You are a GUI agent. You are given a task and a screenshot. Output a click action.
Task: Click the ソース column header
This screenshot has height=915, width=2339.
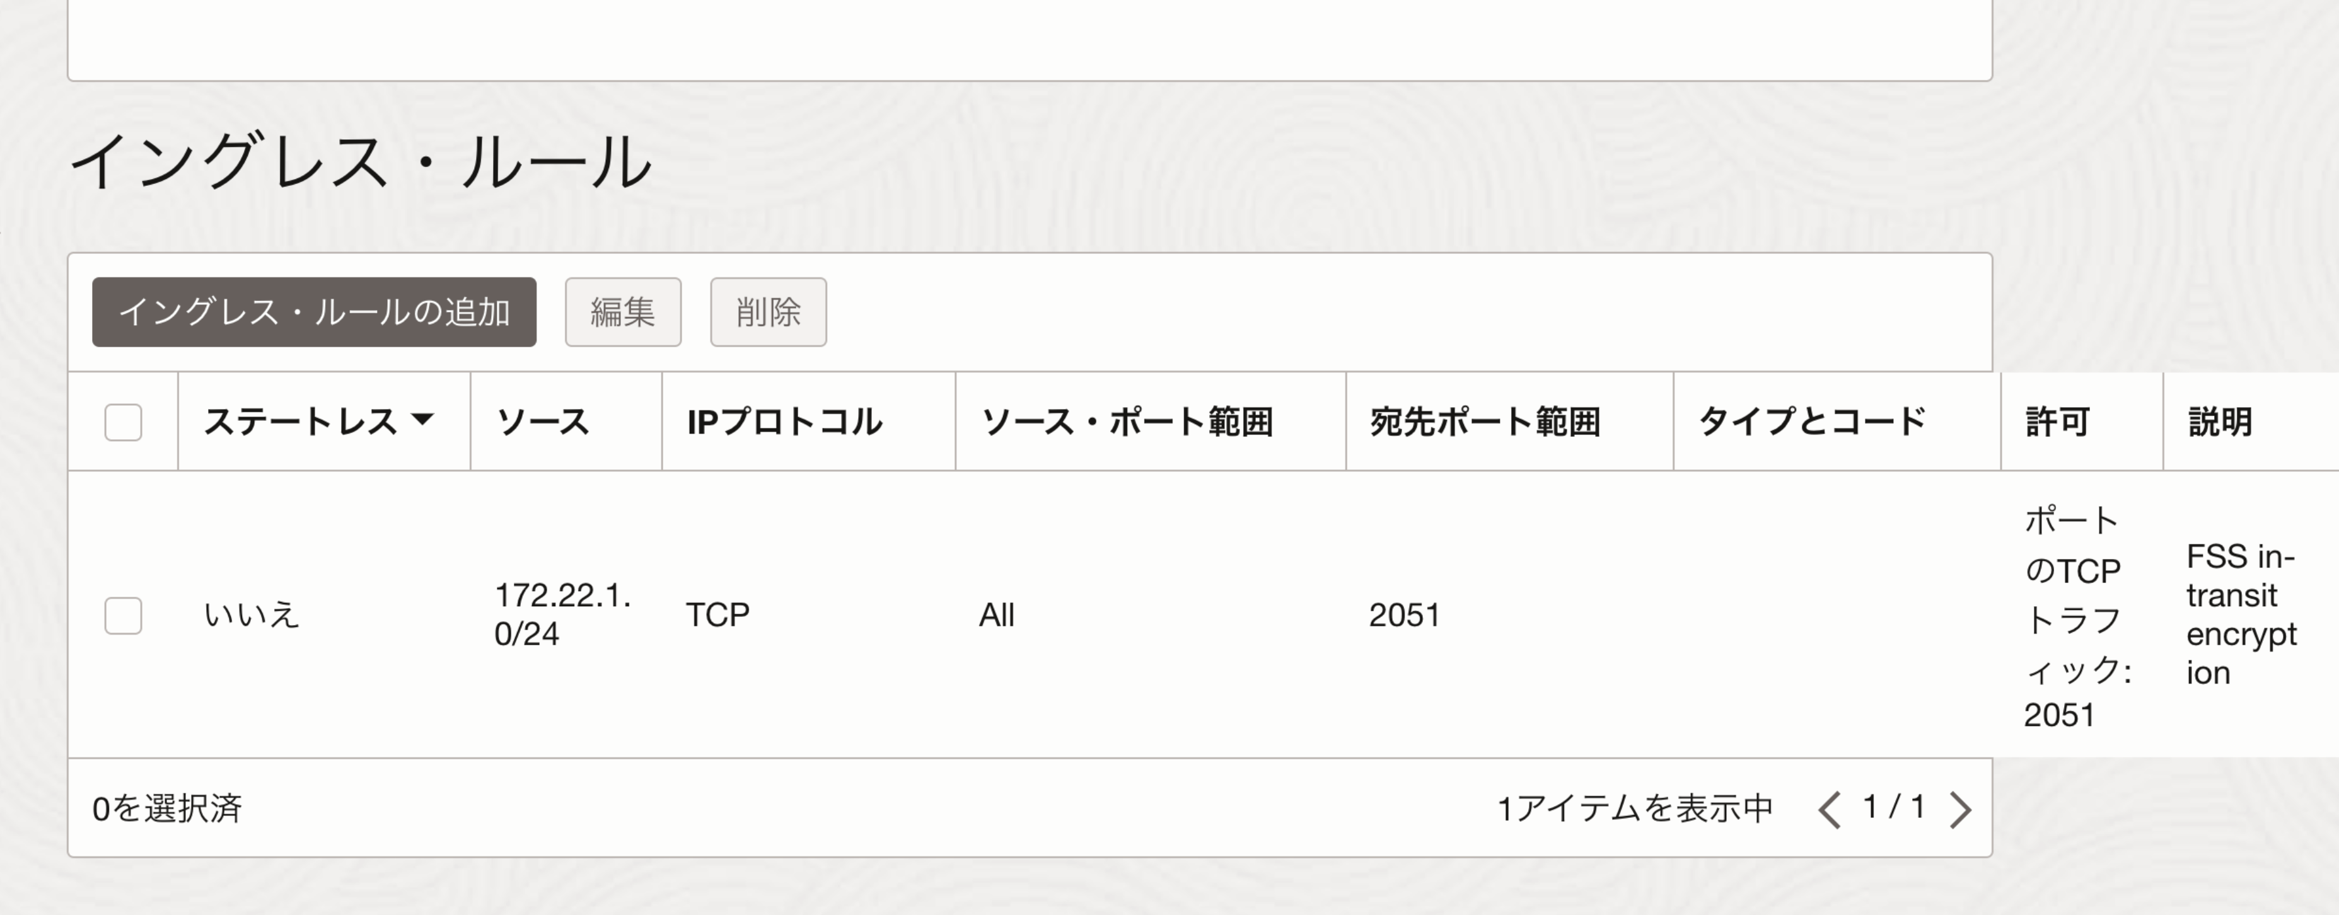tap(543, 422)
